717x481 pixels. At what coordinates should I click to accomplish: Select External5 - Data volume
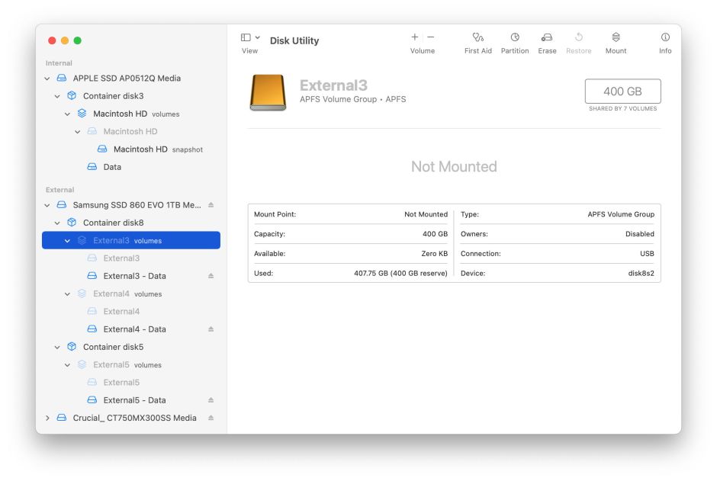coord(134,400)
